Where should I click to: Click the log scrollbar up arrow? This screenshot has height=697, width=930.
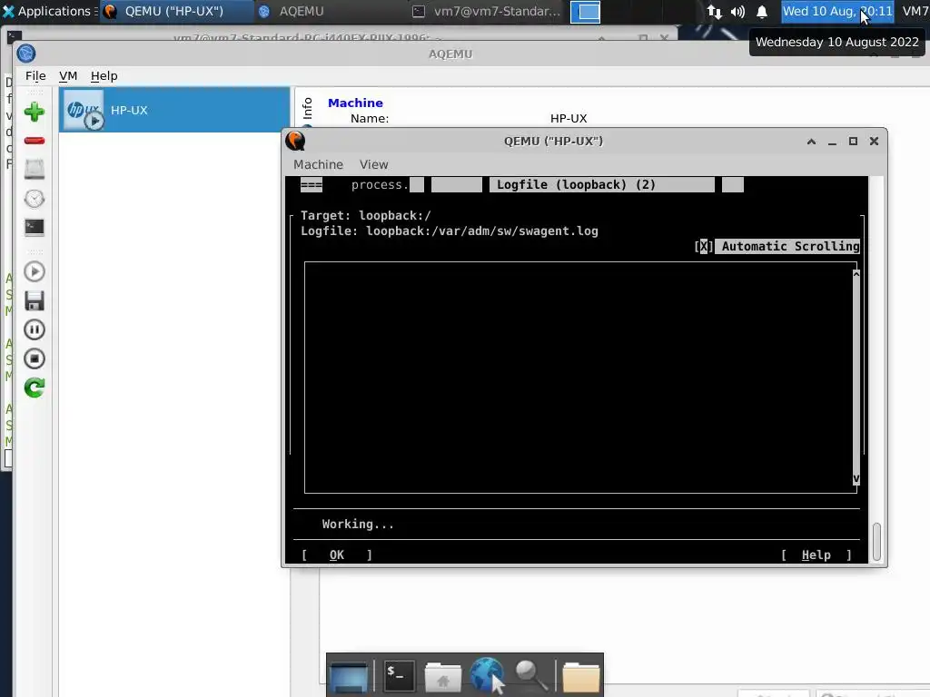click(x=856, y=274)
